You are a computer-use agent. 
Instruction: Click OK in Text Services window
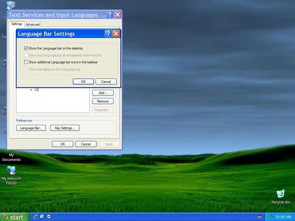pyautogui.click(x=63, y=144)
